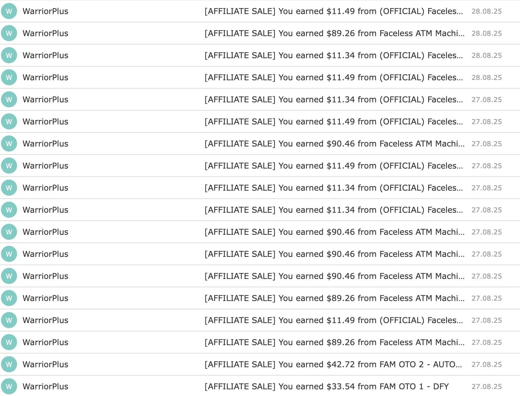Click the 27.08.25 date on the $33.54 email
This screenshot has height=396, width=520.
[487, 386]
